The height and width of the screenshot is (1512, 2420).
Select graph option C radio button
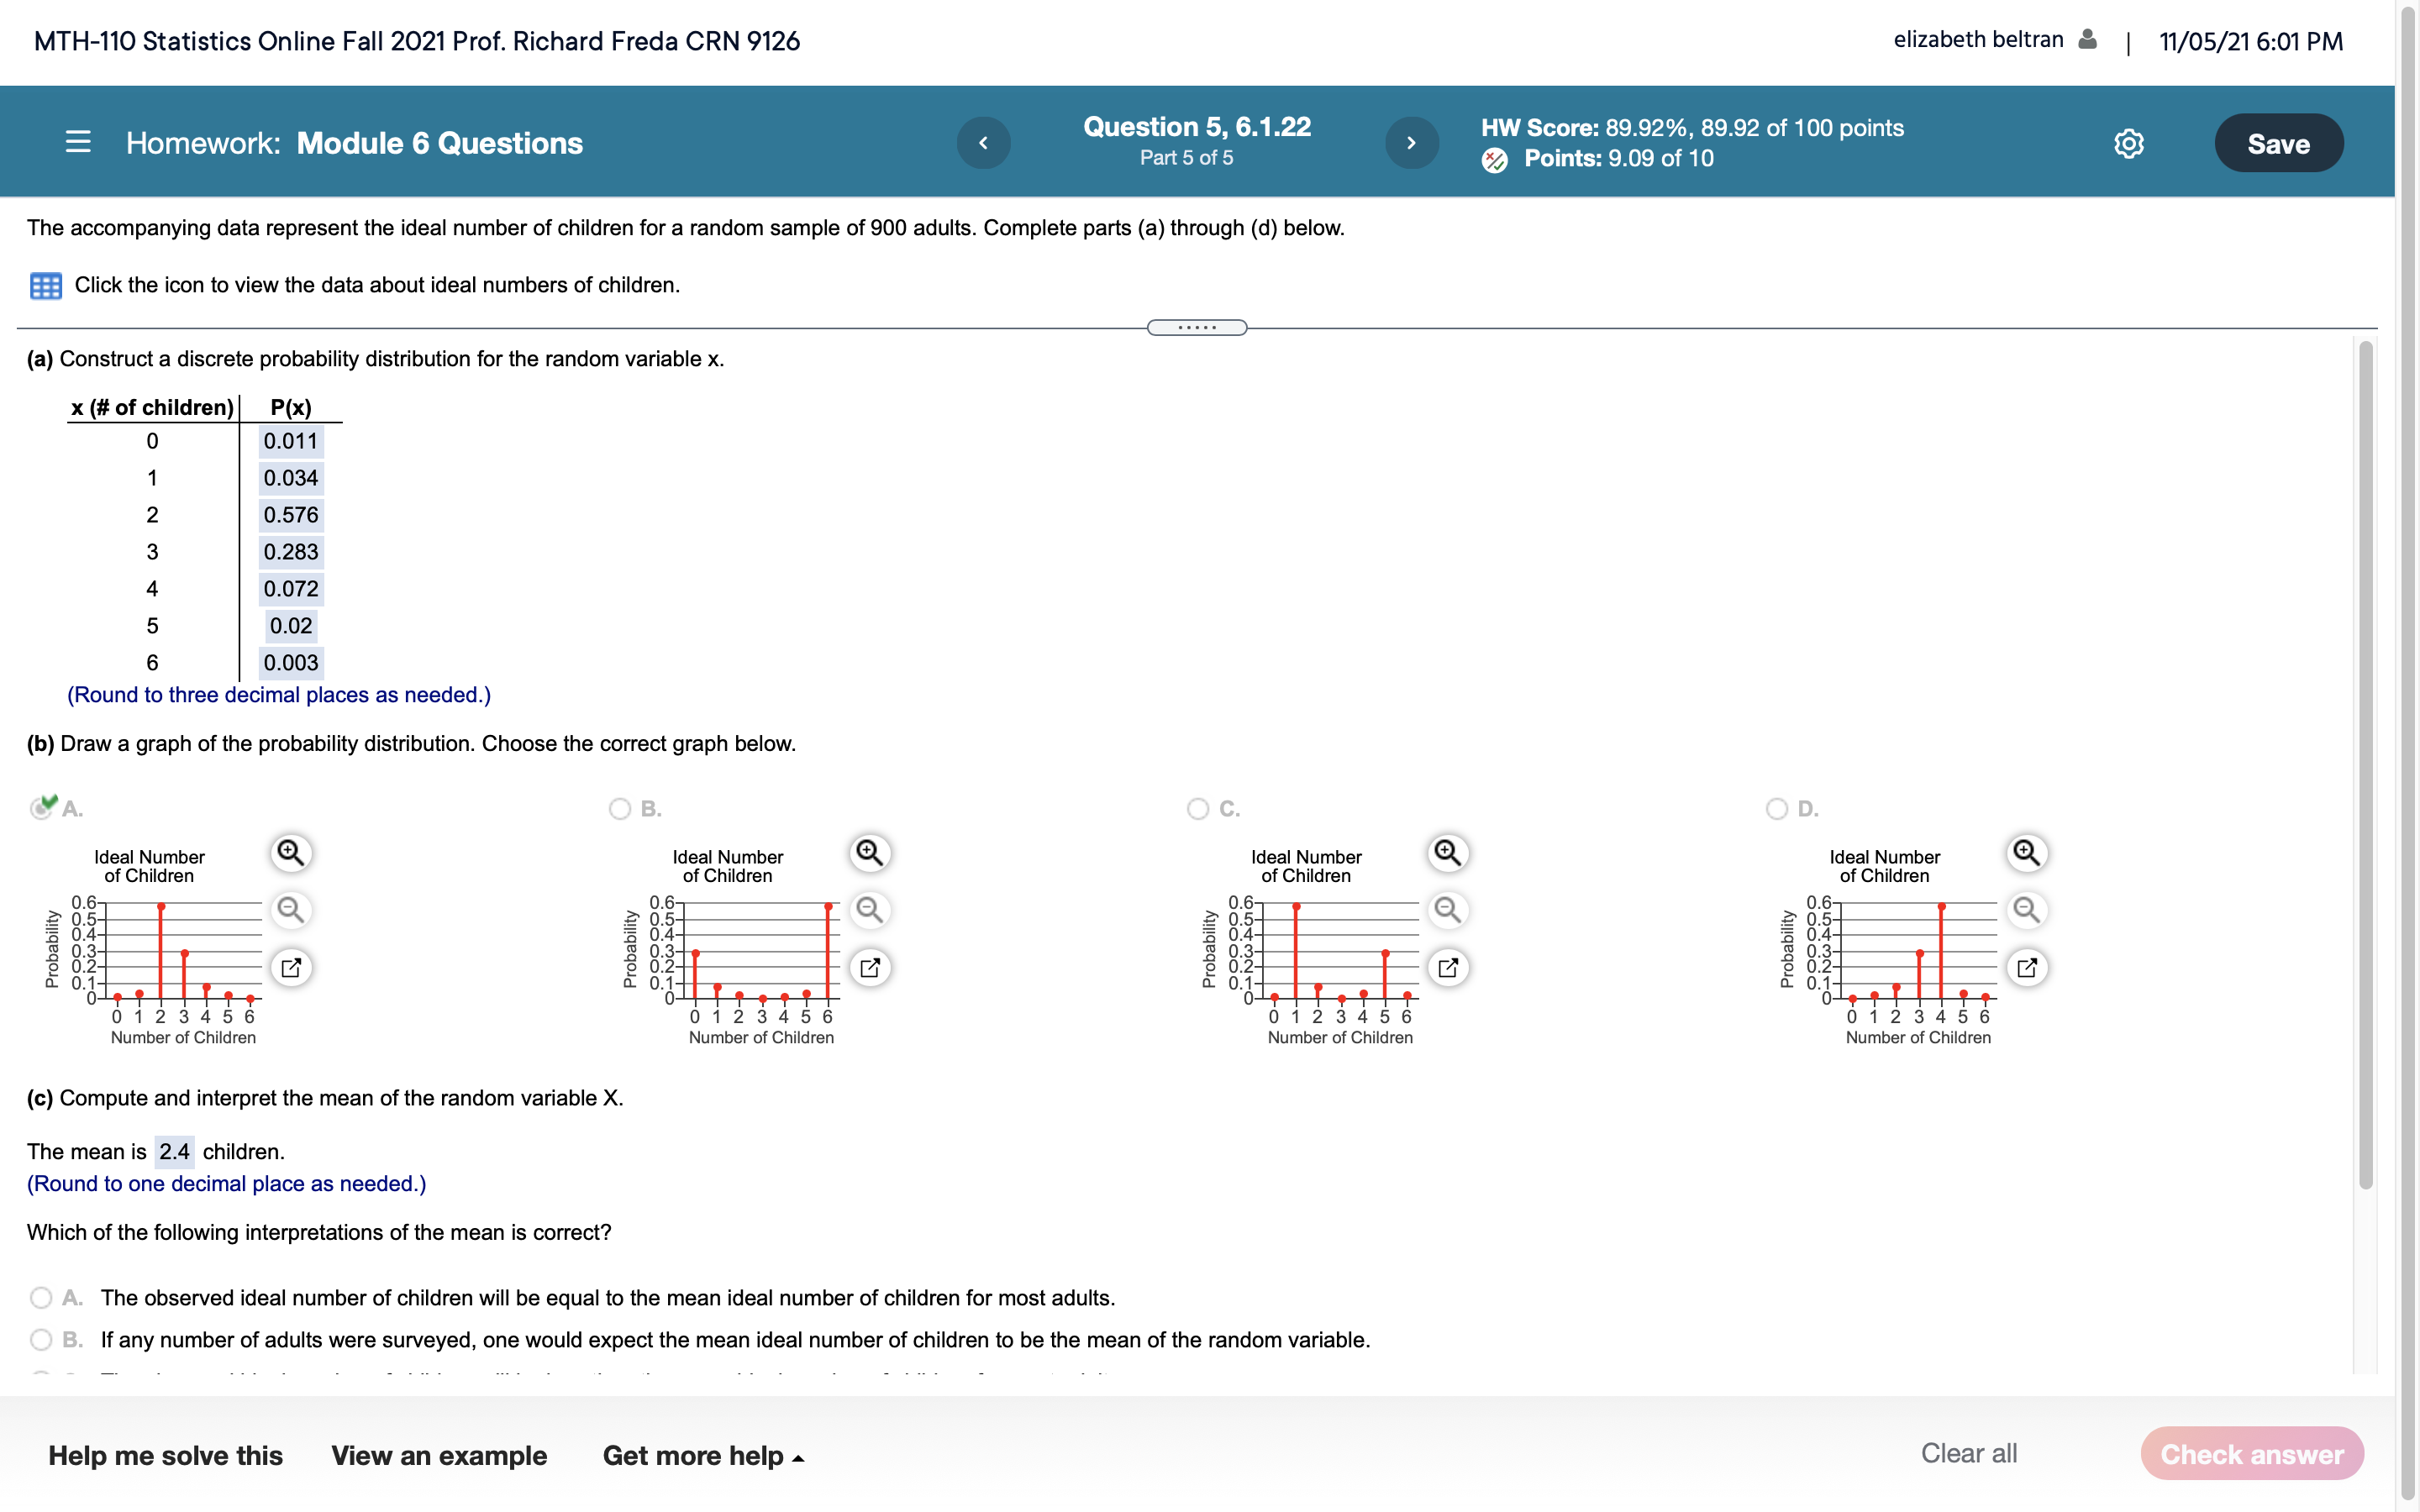(1197, 808)
